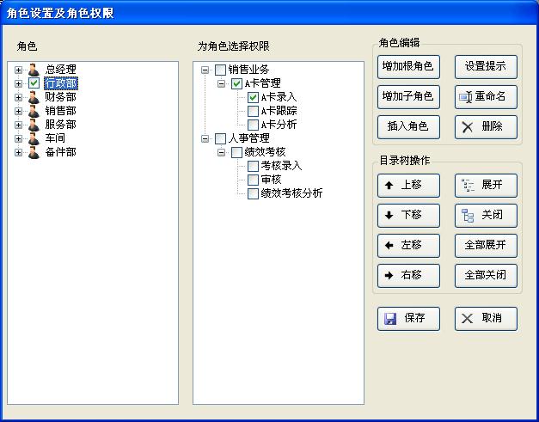
Task: Click the 展开 expand tree button
Action: [x=486, y=186]
